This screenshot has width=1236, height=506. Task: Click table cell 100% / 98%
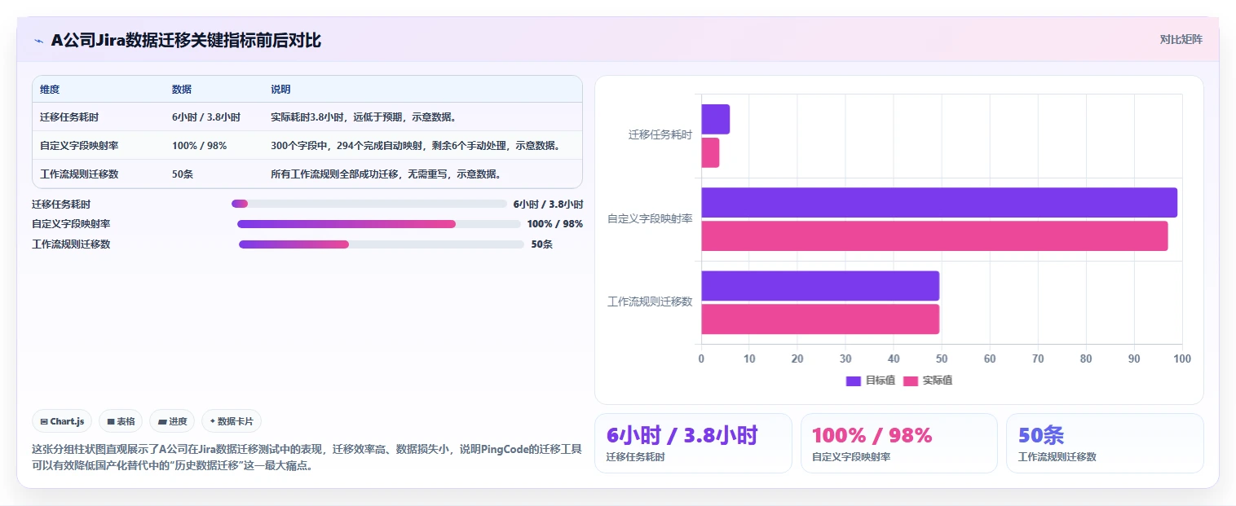199,146
